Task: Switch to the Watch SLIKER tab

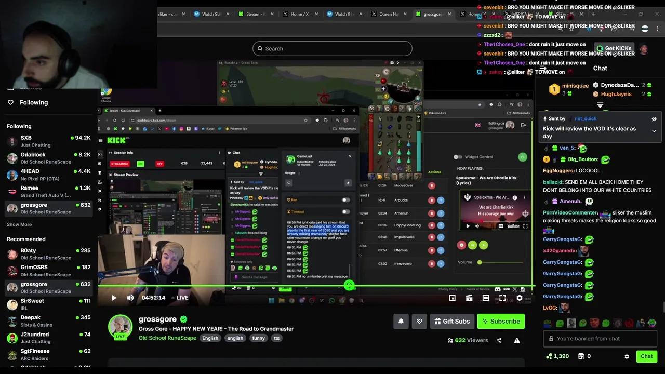Action: click(x=211, y=14)
